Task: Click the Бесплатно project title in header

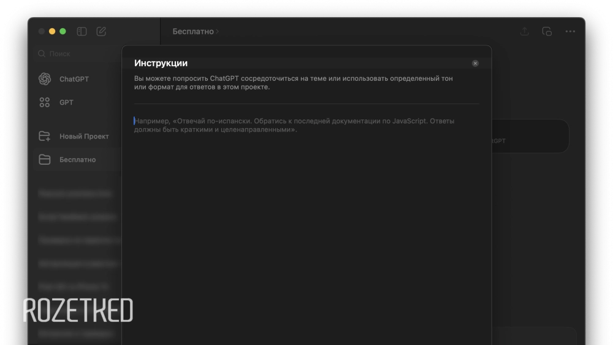Action: pos(192,31)
